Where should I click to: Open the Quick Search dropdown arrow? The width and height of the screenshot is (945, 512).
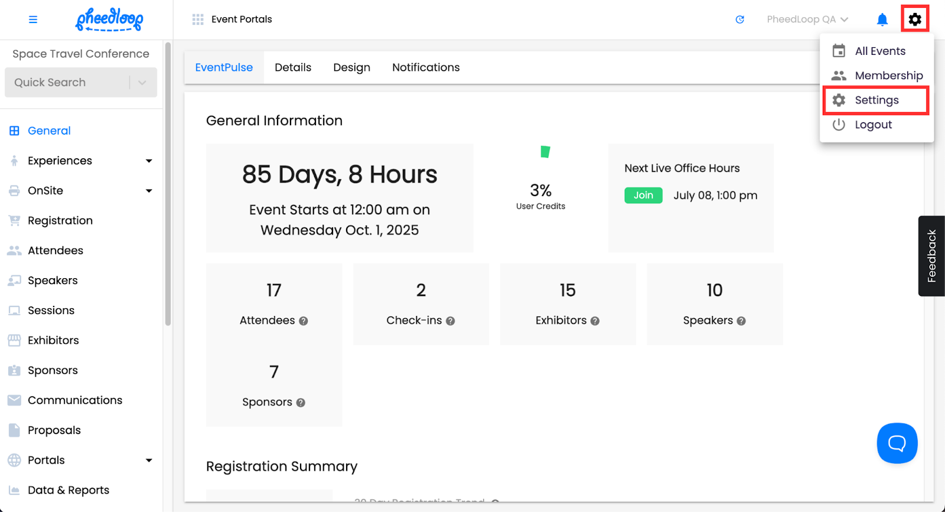142,83
